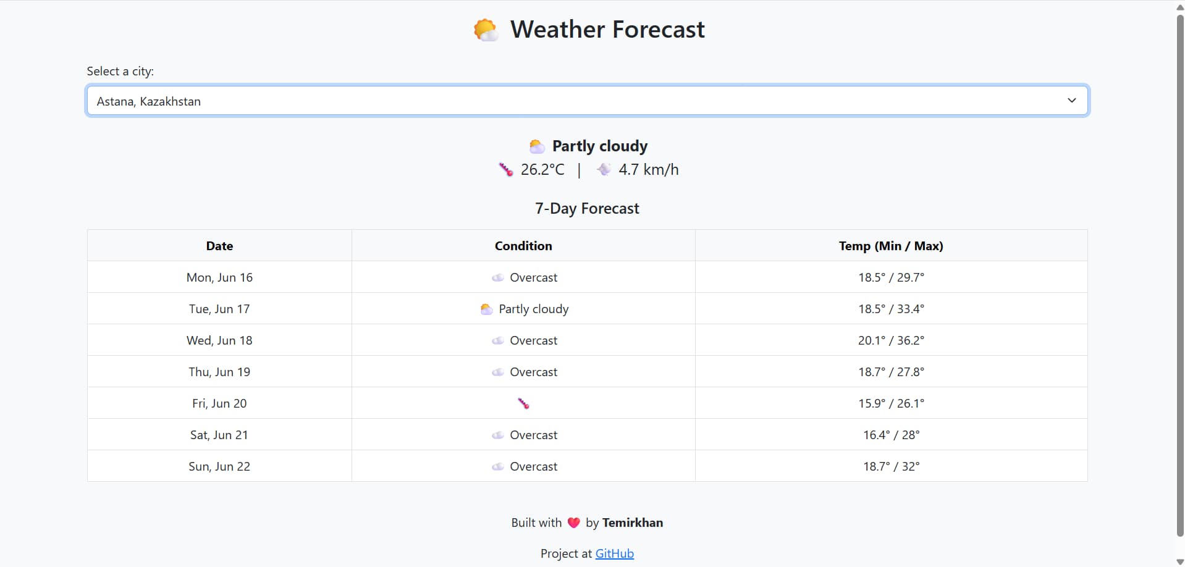Click the Temirkhan author name
The width and height of the screenshot is (1185, 567).
[x=632, y=523]
